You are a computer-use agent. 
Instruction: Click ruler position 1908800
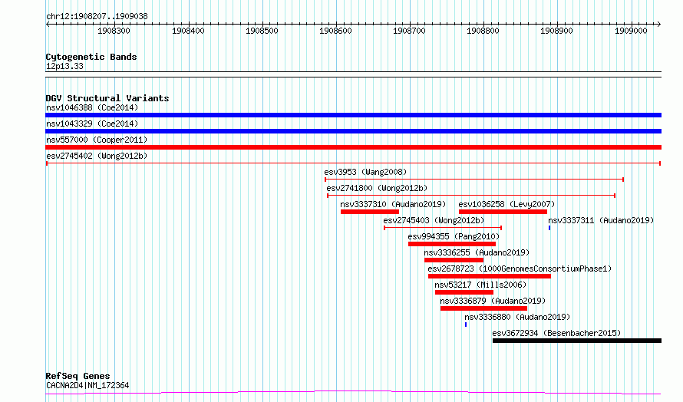coord(483,31)
